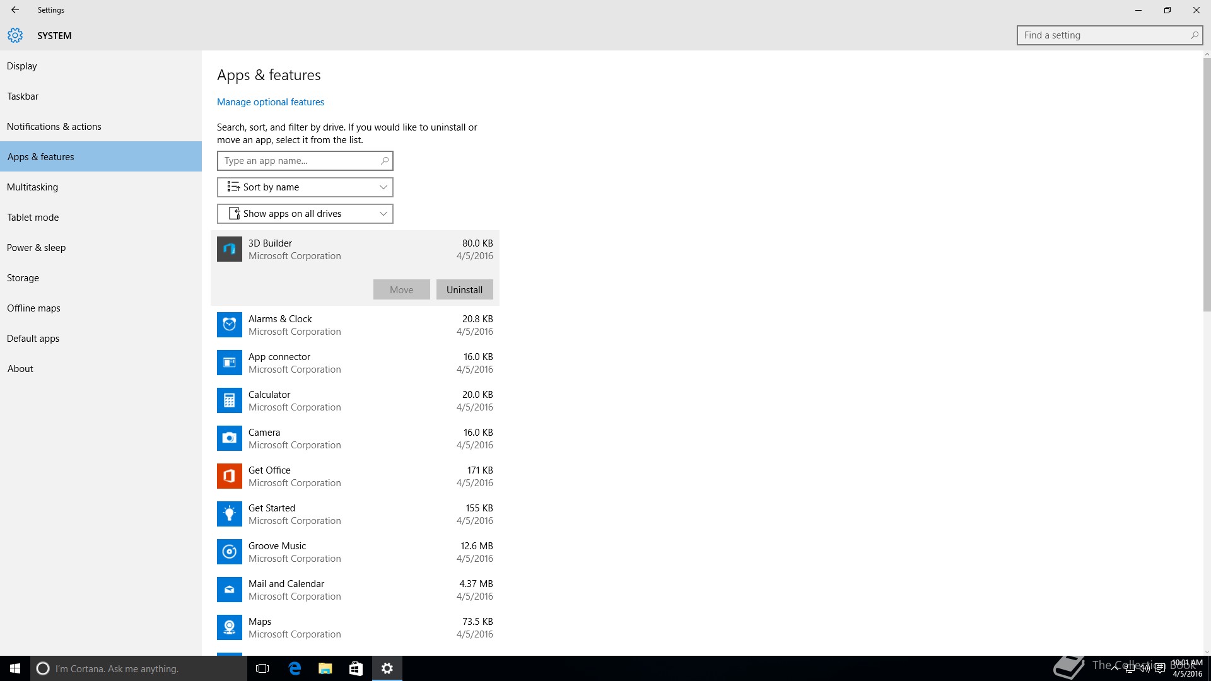Viewport: 1211px width, 681px height.
Task: Select the Calculator app name
Action: [x=269, y=395]
